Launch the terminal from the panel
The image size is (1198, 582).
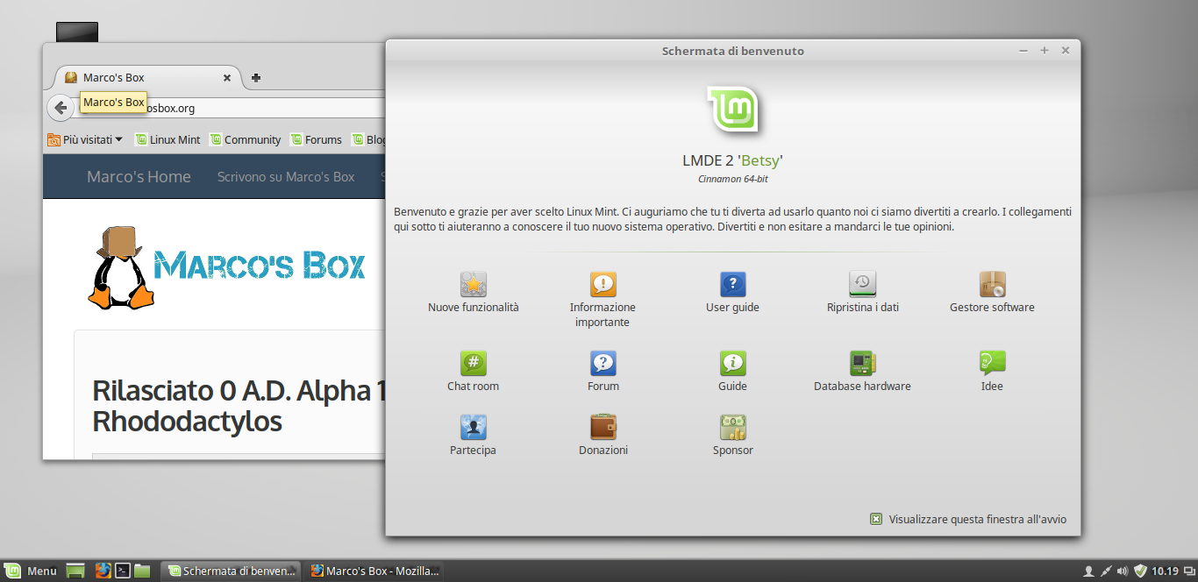coord(124,571)
